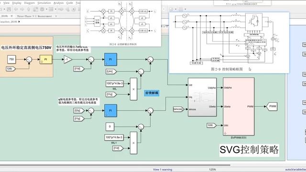Click the q轴电流参考值 annotation text
The height and width of the screenshot is (172, 306).
tap(78, 101)
